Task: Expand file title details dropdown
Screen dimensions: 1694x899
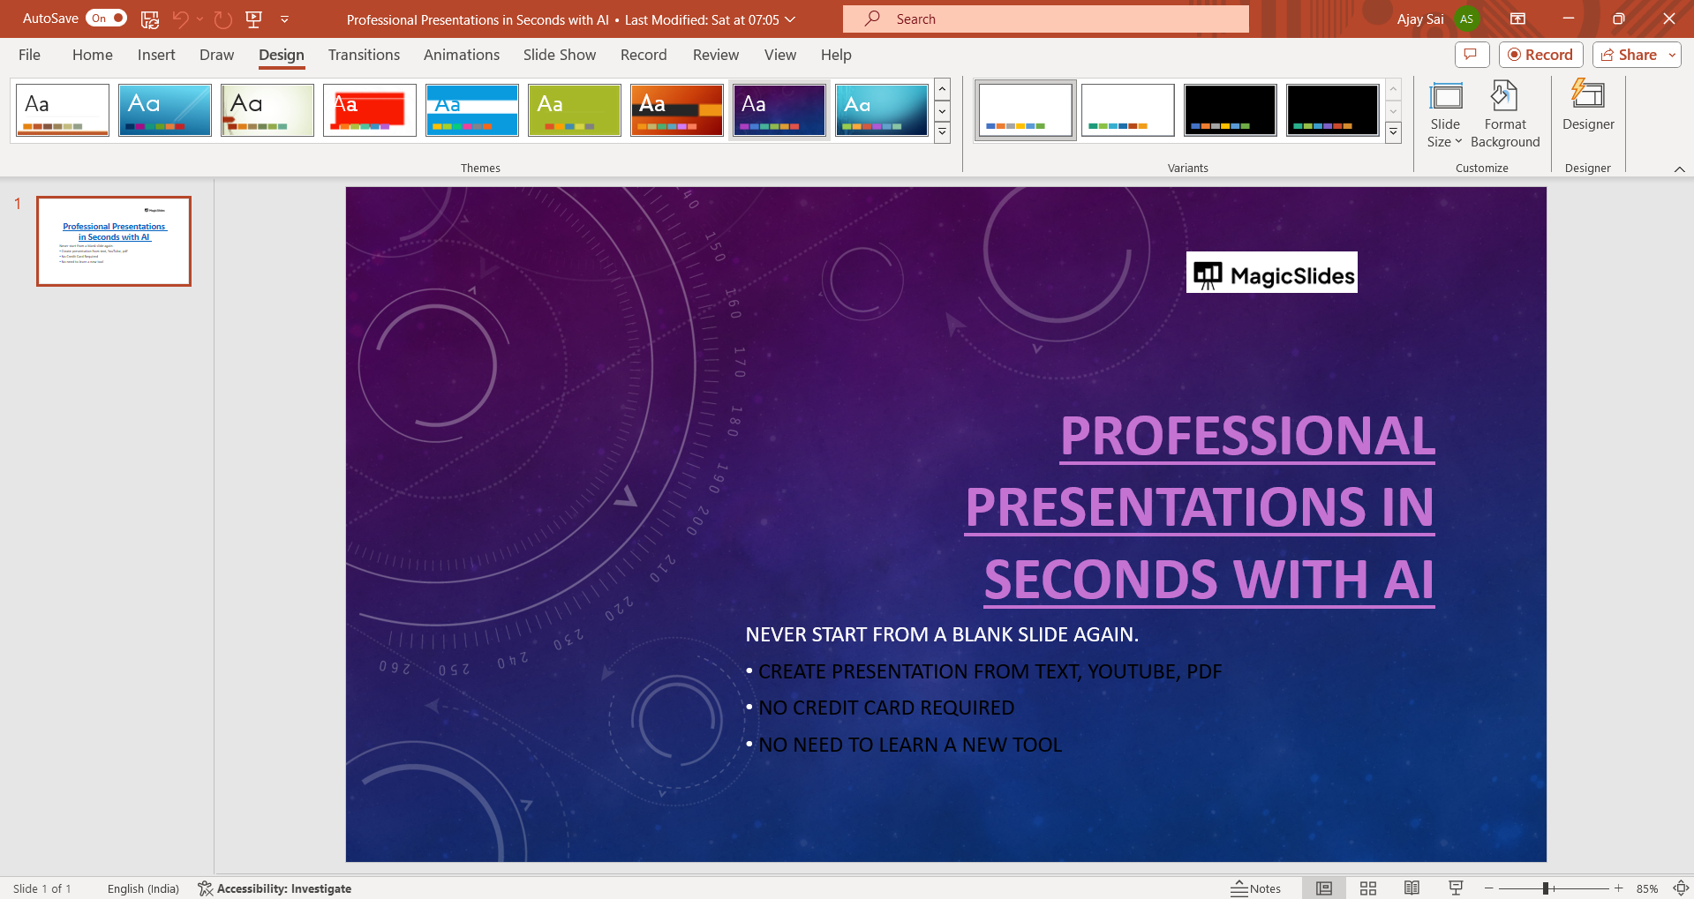Action: [790, 19]
